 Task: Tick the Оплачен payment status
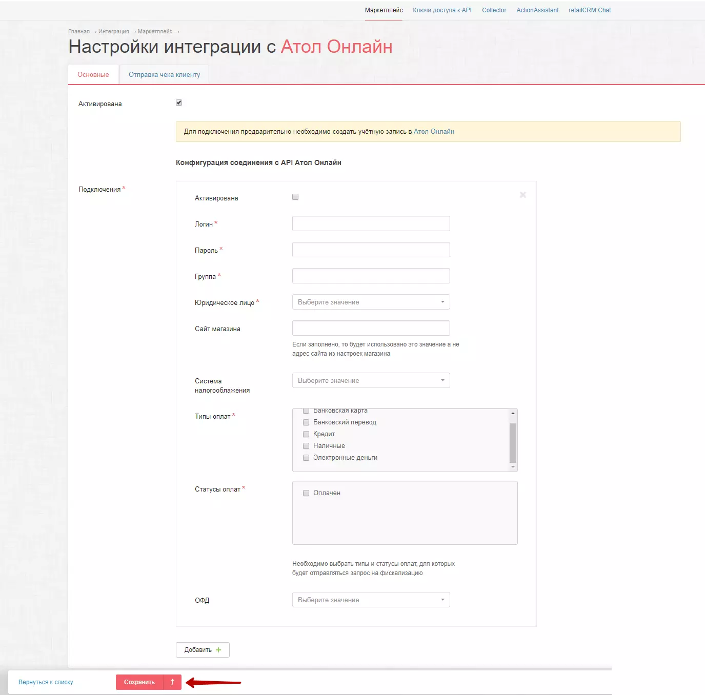coord(306,493)
